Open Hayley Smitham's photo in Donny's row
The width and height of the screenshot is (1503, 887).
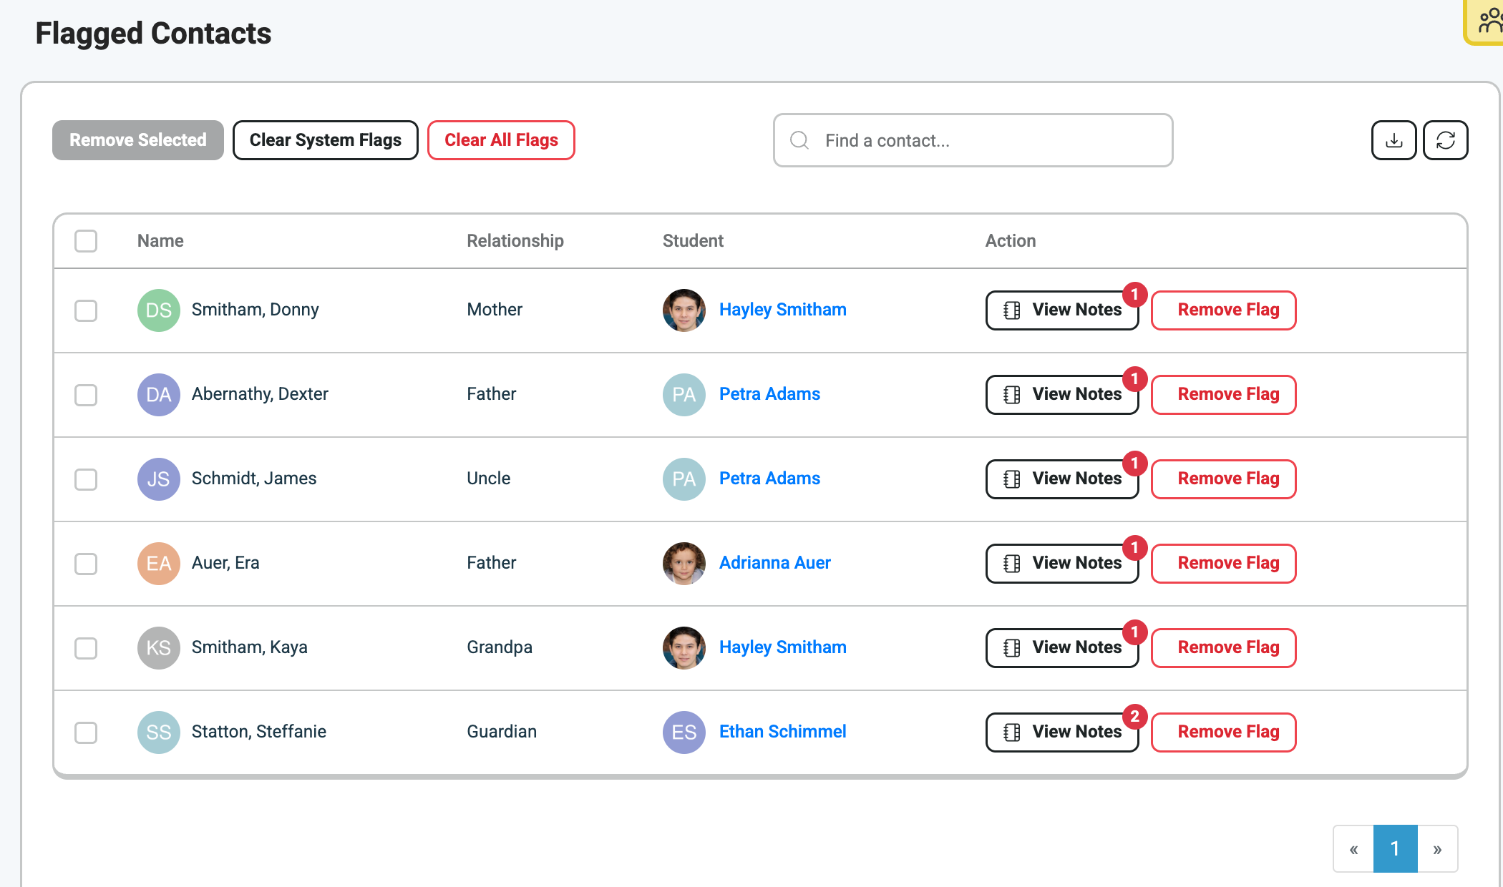click(x=684, y=310)
